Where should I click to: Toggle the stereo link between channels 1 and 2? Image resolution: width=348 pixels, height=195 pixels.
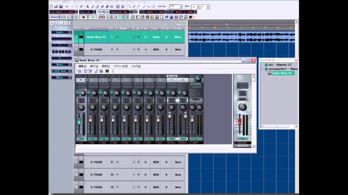click(87, 80)
